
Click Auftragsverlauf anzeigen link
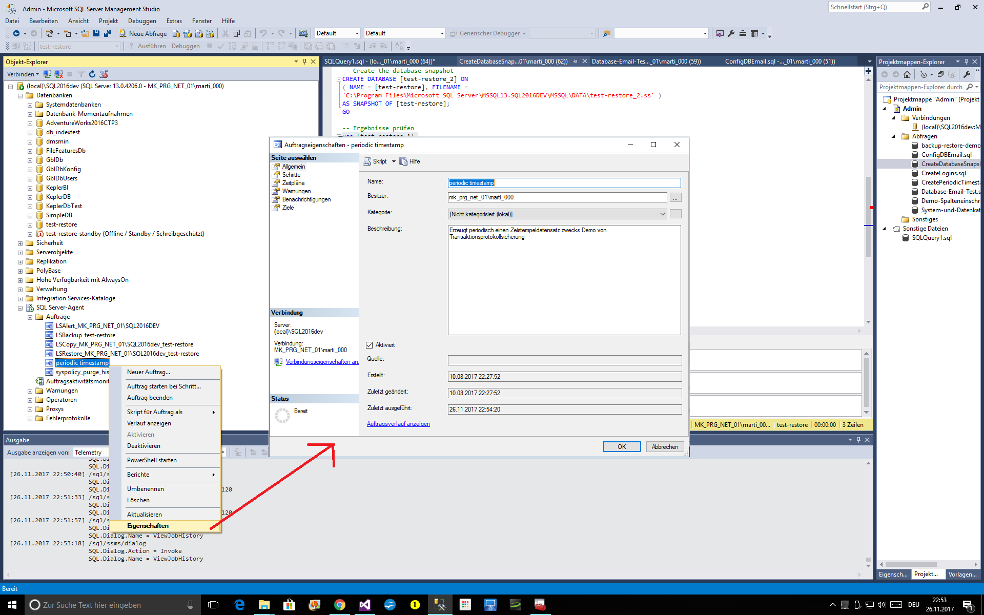point(398,424)
